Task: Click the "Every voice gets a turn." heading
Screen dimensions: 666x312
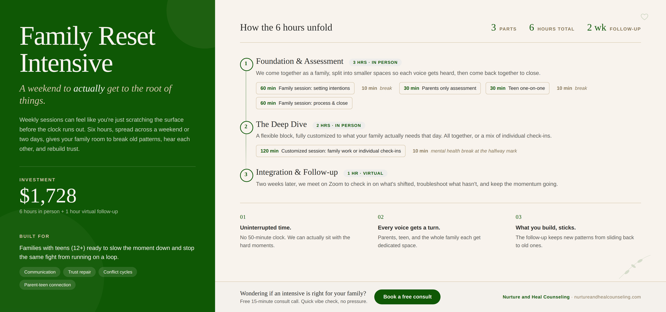Action: point(409,228)
